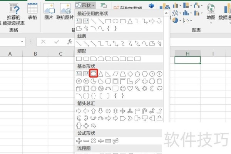Image resolution: width=231 pixels, height=154 pixels.
Task: Insert a table with the 表格 button
Action: pos(32,12)
